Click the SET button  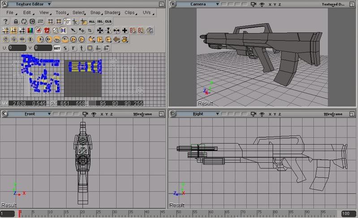(57, 48)
